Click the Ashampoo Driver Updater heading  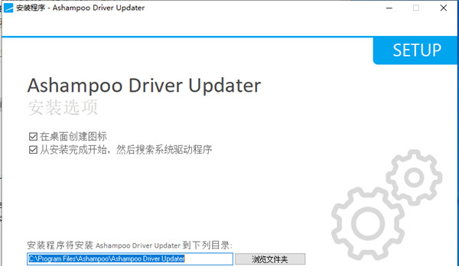point(144,86)
